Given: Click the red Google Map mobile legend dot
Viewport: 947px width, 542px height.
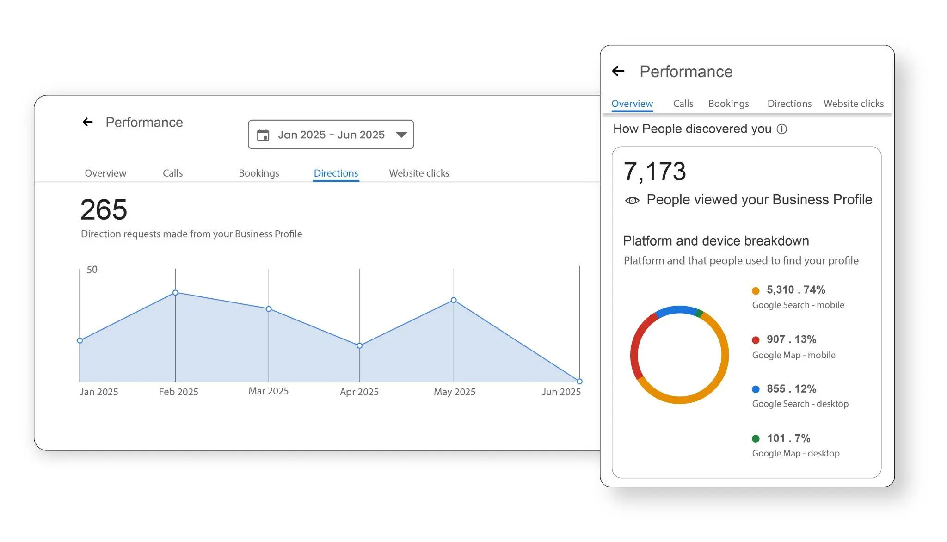Looking at the screenshot, I should coord(756,340).
